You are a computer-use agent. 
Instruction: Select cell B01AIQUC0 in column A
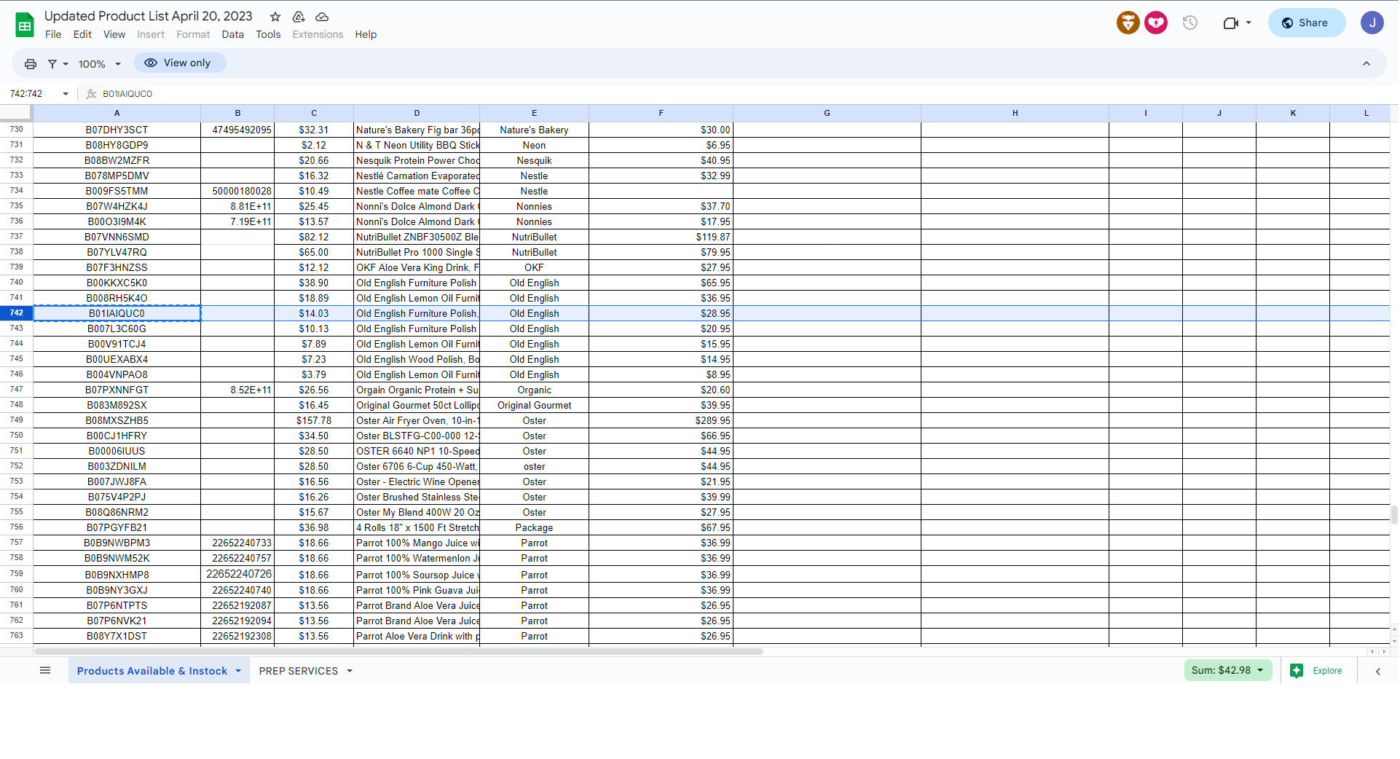point(117,313)
